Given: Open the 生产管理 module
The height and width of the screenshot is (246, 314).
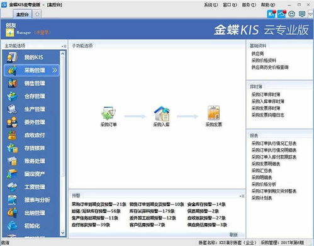Looking at the screenshot, I should [x=31, y=109].
